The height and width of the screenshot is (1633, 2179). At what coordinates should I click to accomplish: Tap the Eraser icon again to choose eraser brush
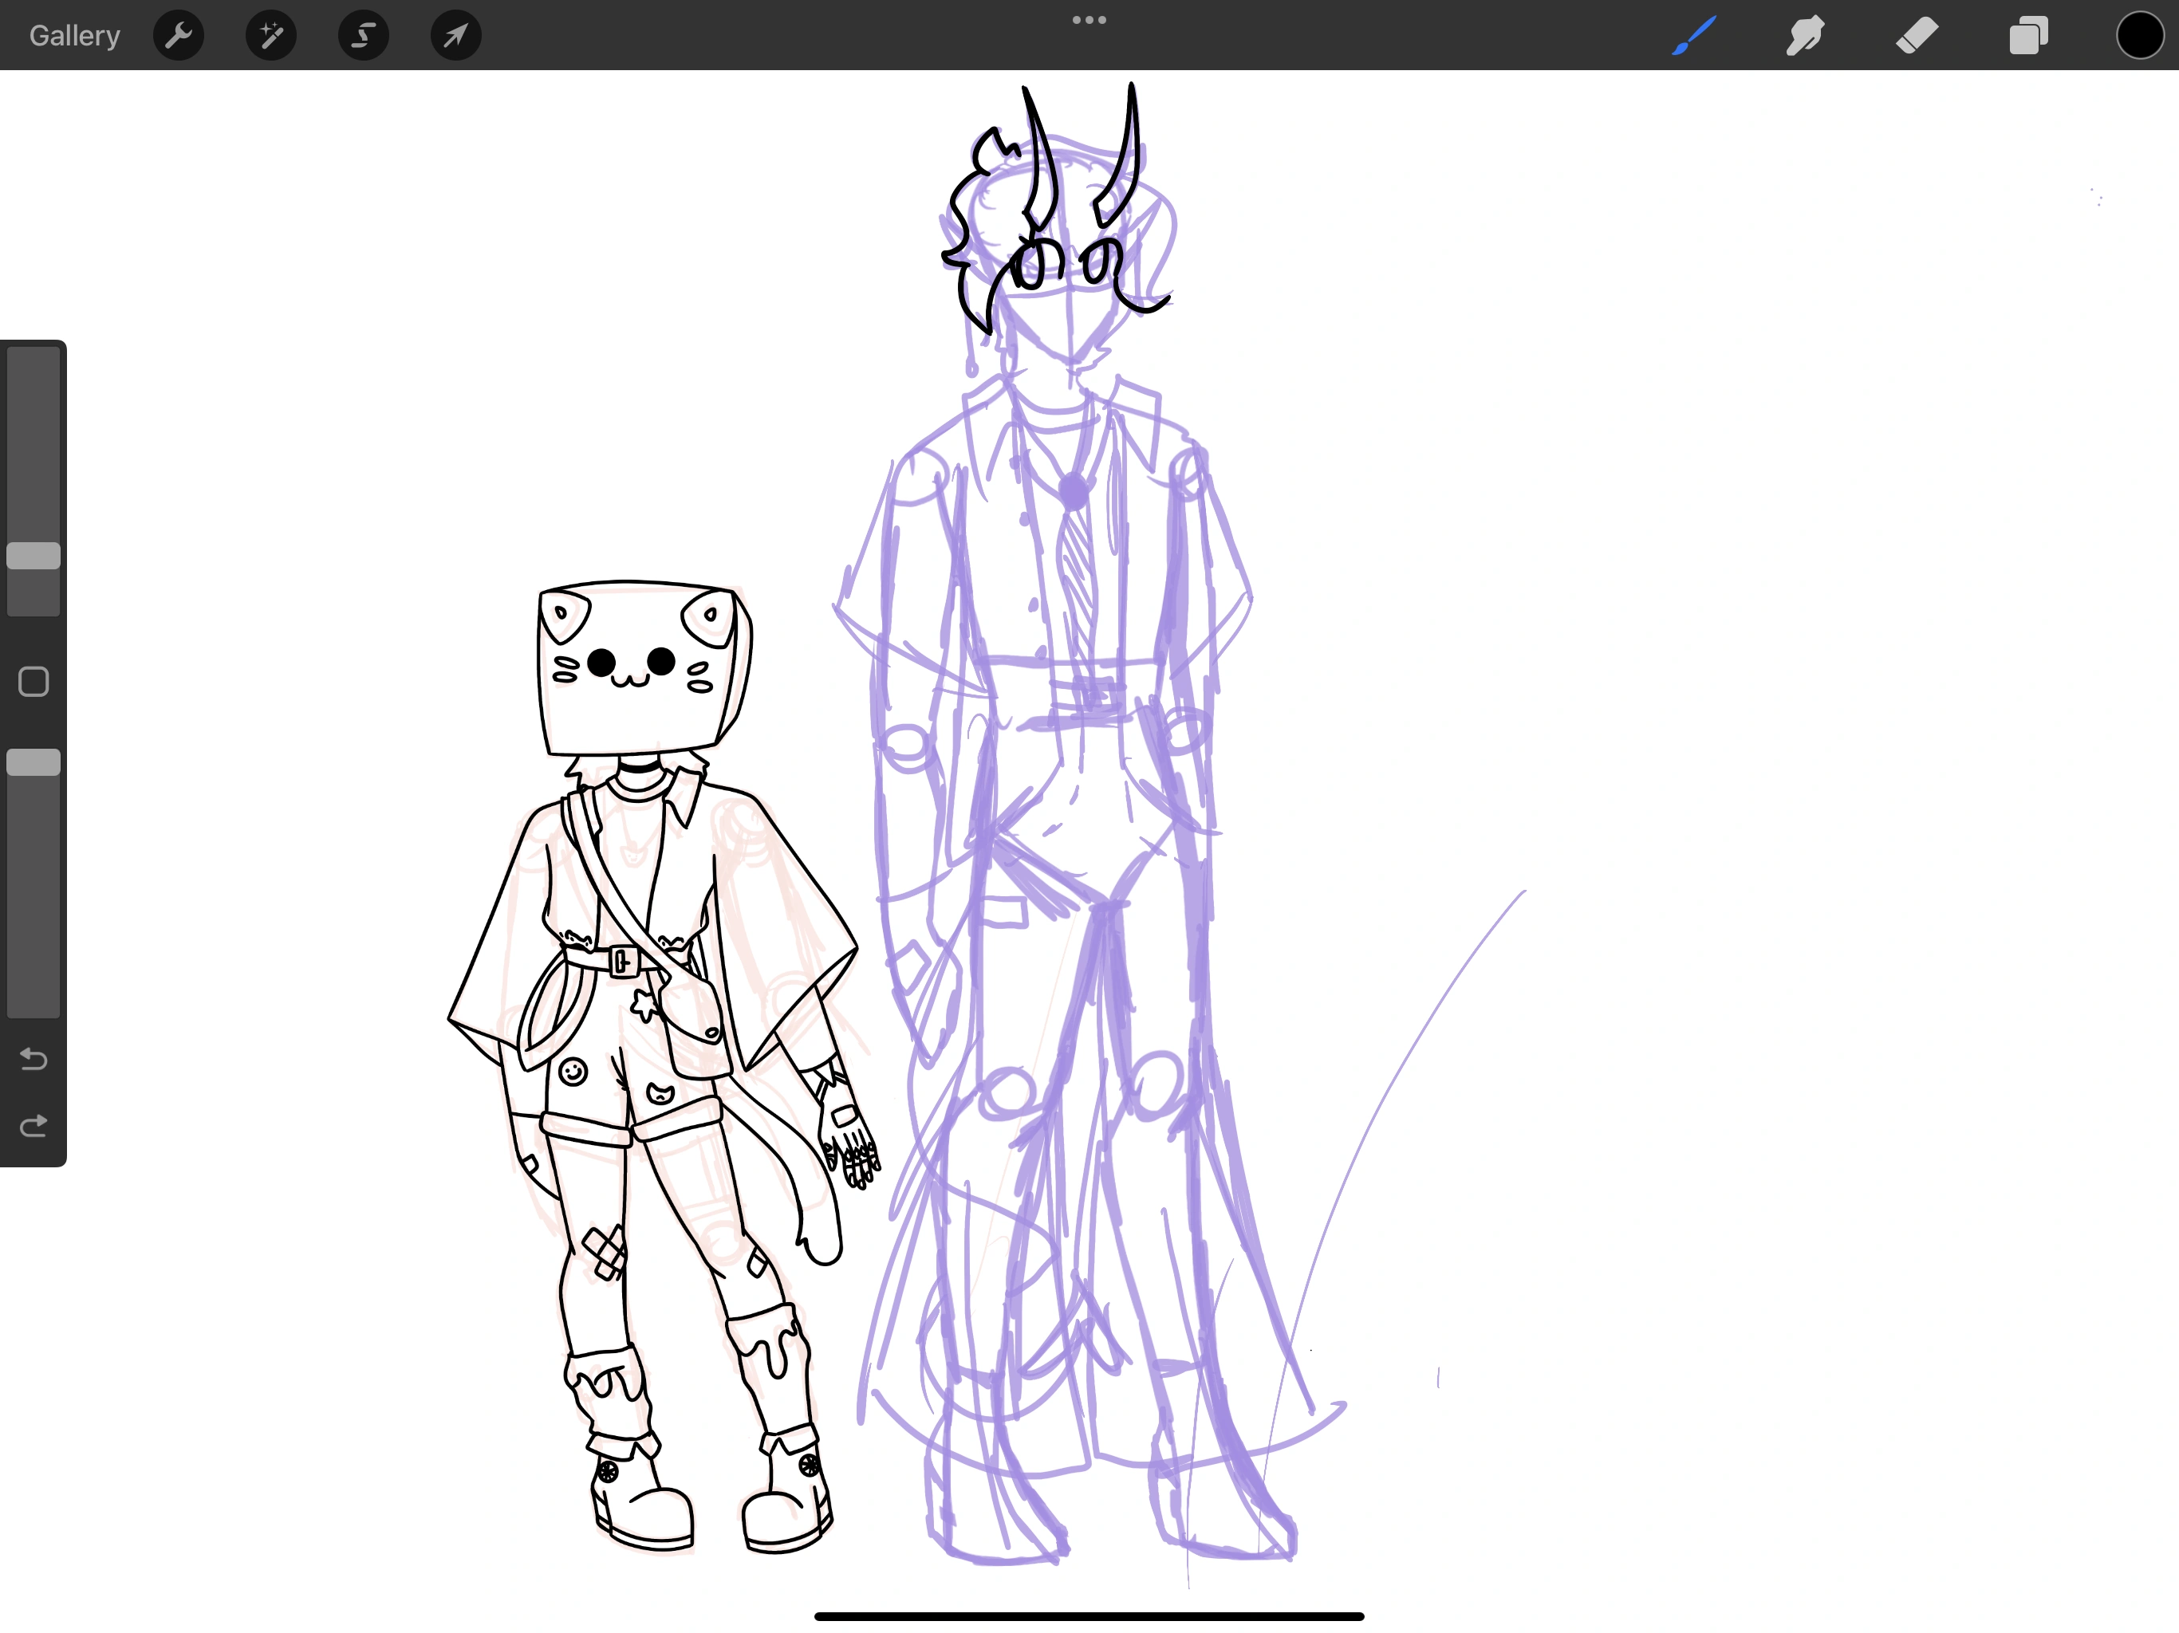point(1917,35)
